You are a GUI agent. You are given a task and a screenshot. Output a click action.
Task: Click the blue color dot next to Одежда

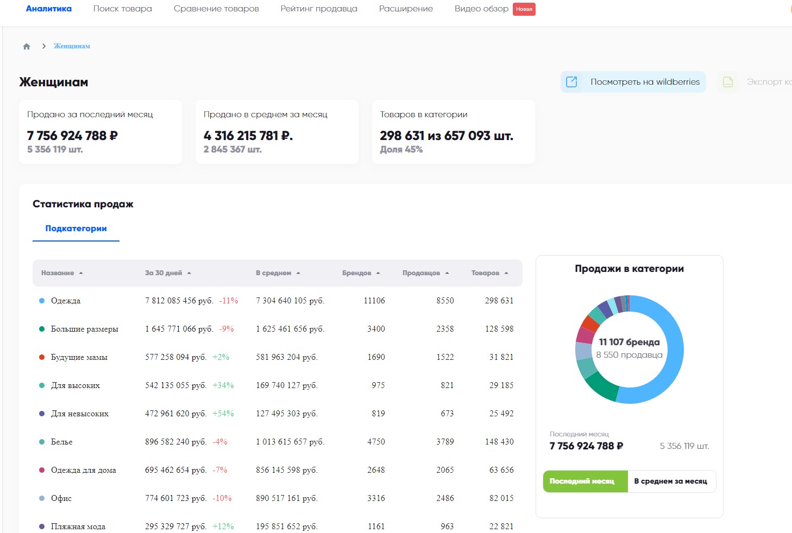42,301
